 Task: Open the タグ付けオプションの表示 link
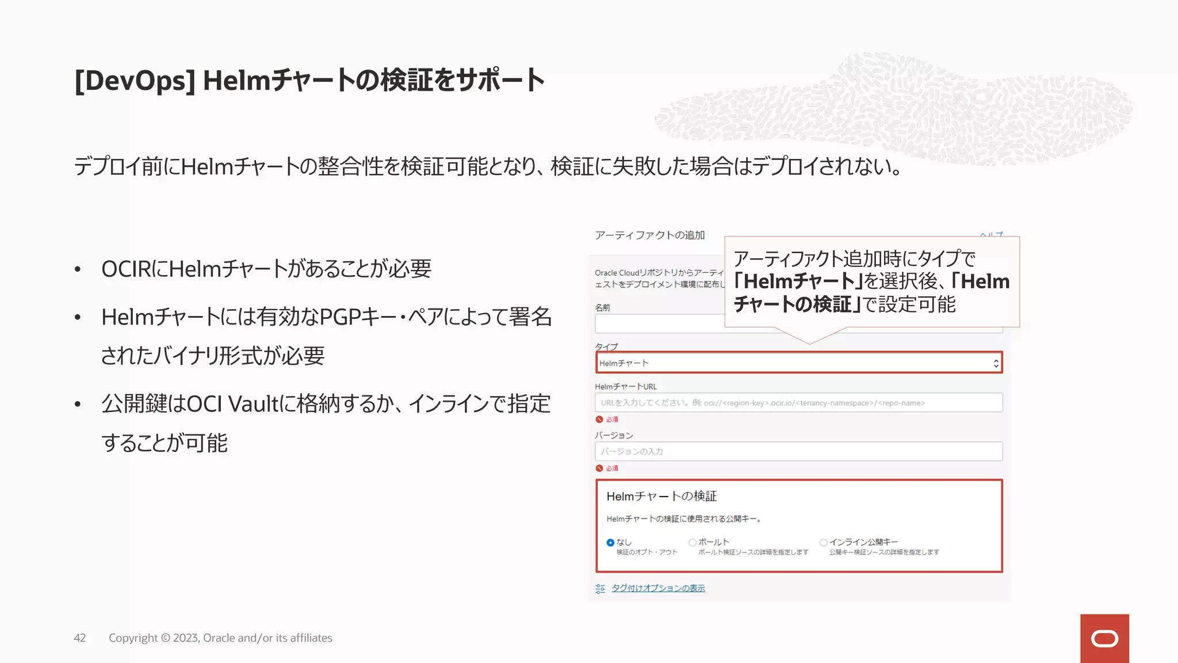click(x=658, y=588)
